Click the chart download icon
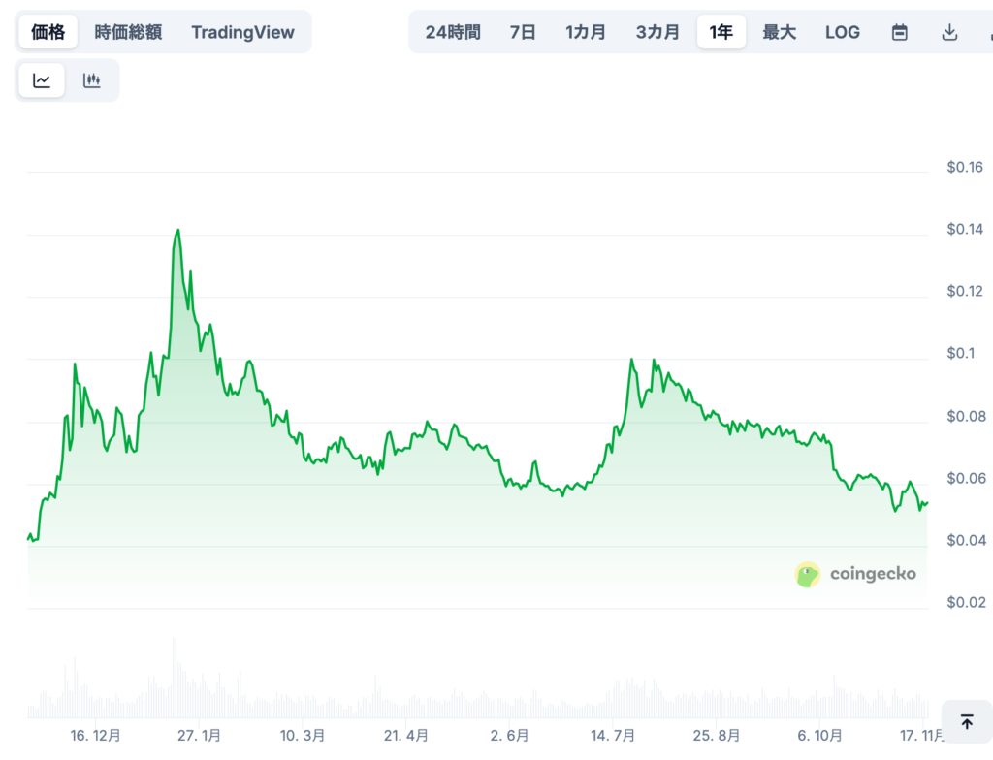 949,31
